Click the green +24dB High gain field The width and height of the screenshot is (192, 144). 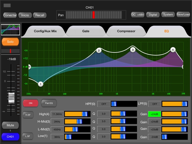pyautogui.click(x=154, y=114)
